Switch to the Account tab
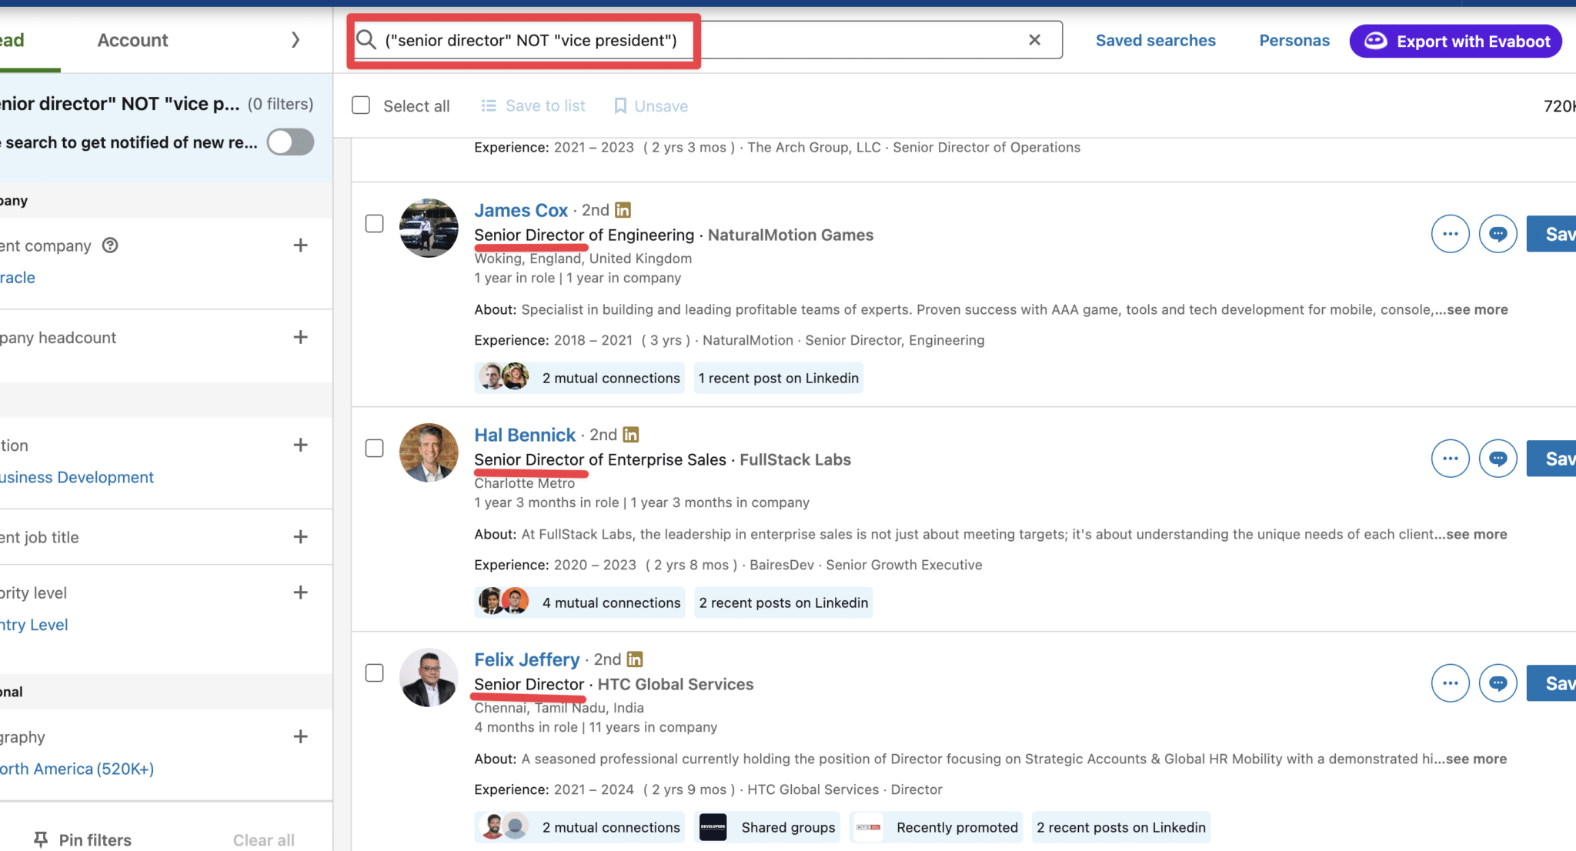Image resolution: width=1576 pixels, height=851 pixels. pos(132,40)
